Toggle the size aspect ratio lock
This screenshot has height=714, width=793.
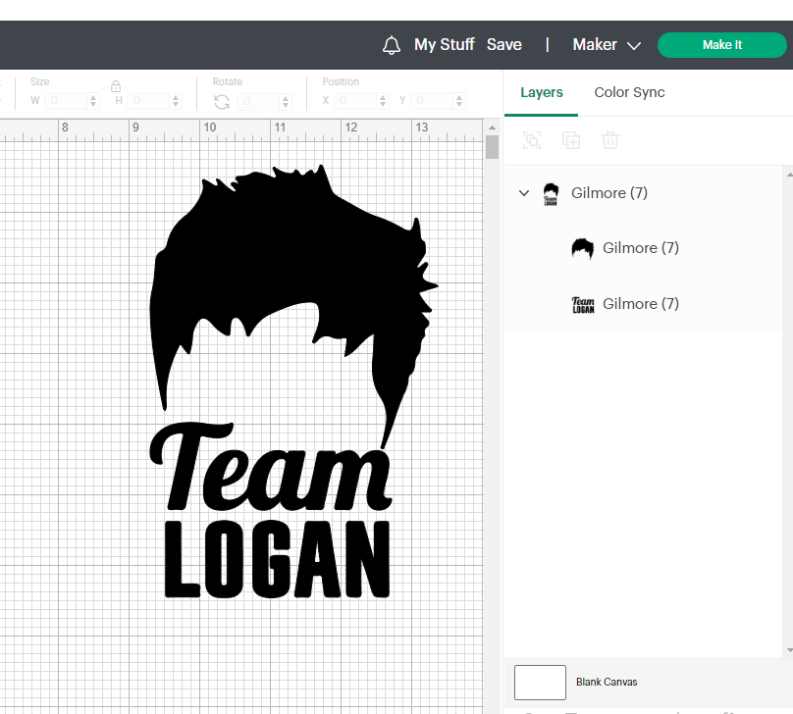tap(116, 86)
